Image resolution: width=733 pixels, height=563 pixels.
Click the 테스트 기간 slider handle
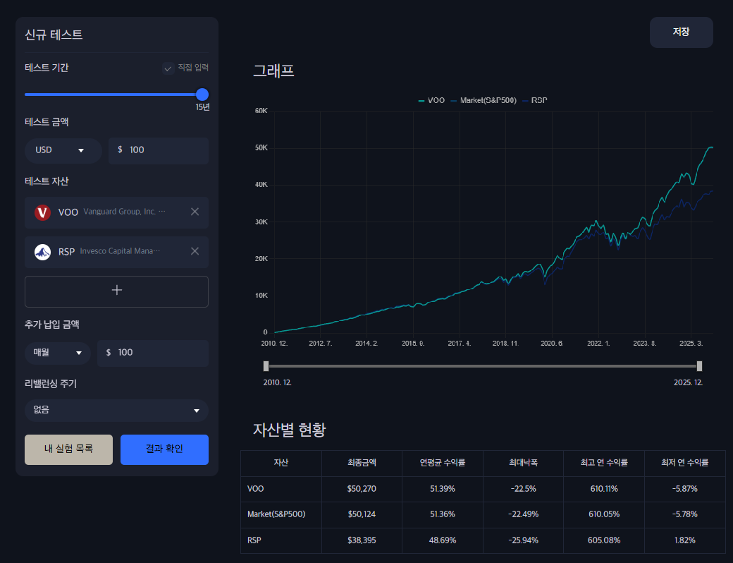[x=202, y=95]
